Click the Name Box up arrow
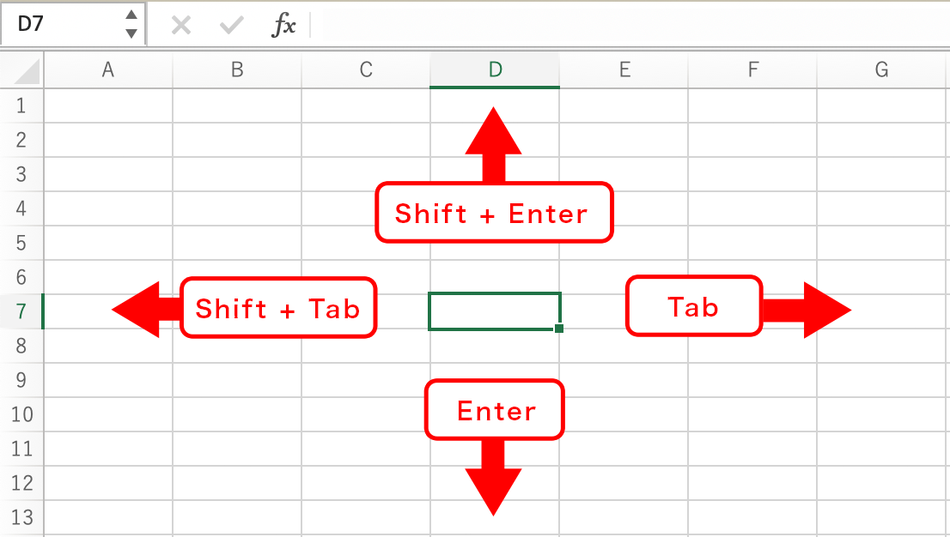Viewport: 950px width, 537px height. 131,15
